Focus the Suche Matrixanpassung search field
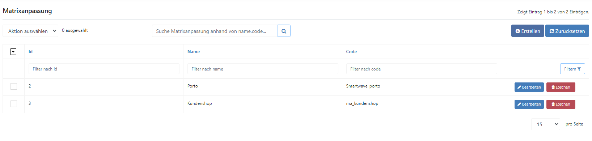Image resolution: width=592 pixels, height=141 pixels. 215,31
